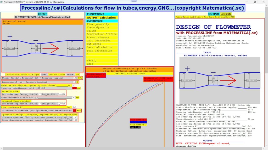Image resolution: width=268 pixels, height=150 pixels.
Task: Click the txt export button
Action: pos(228,17)
